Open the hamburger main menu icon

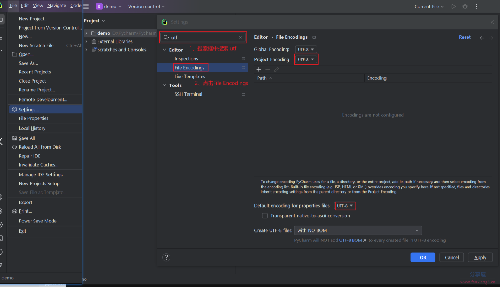(86, 6)
